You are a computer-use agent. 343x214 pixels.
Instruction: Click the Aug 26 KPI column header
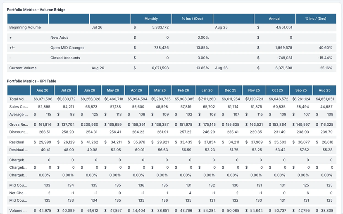coord(42,90)
